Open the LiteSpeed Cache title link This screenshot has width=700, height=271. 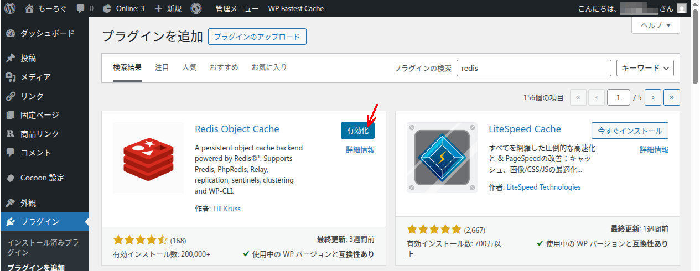click(x=525, y=129)
